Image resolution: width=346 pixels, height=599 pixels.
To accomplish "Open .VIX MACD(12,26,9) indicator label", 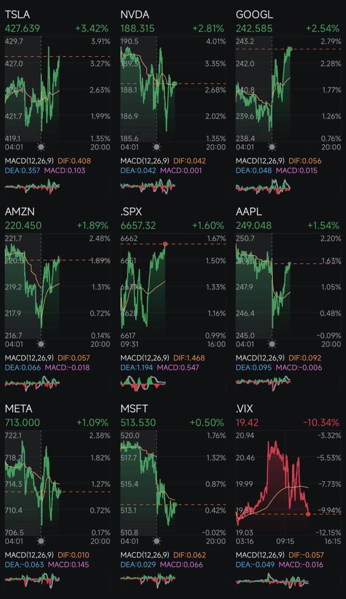I will [260, 555].
